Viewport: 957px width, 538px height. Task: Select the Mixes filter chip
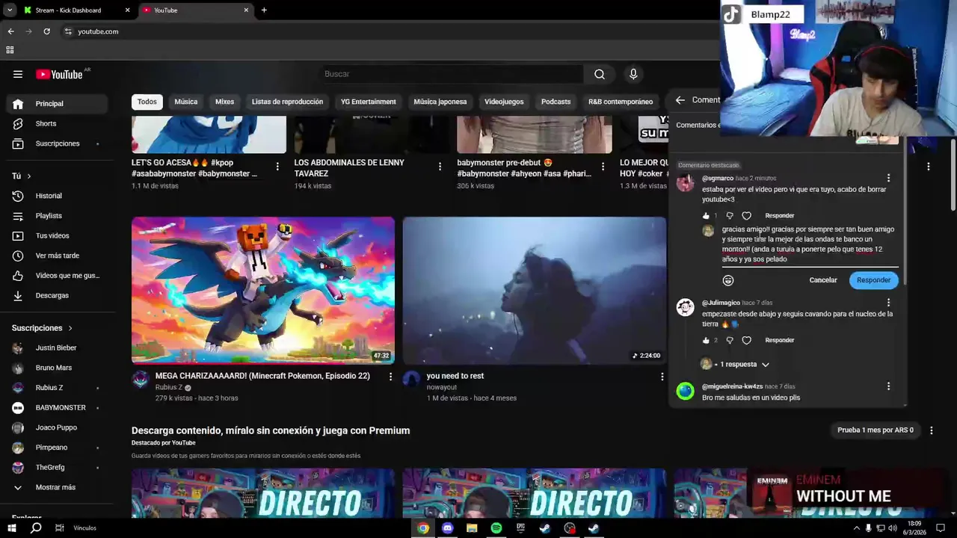224,102
